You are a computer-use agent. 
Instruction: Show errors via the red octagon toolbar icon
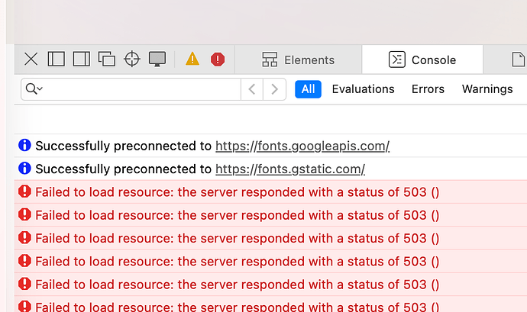click(x=218, y=60)
